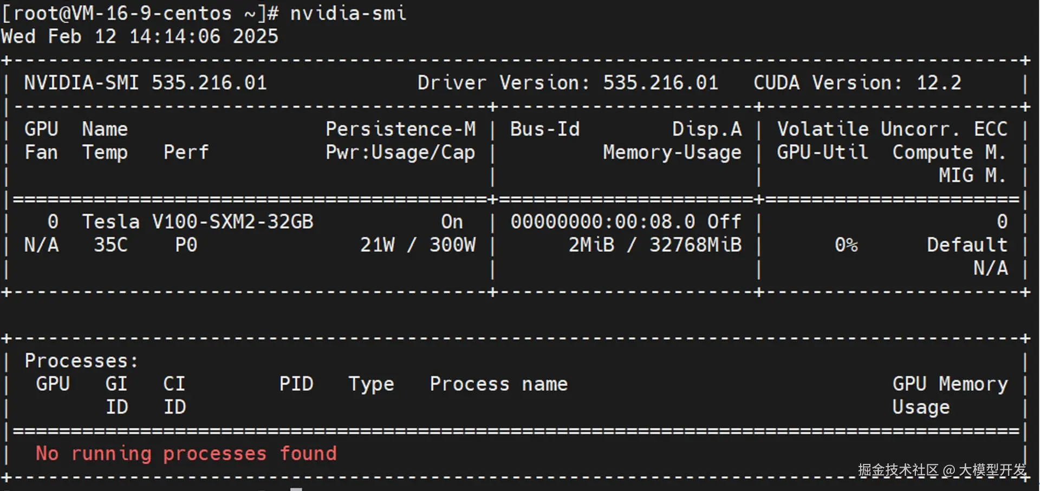Click the Tesla V100-SXM2-32GB GPU name
This screenshot has height=491, width=1040.
point(197,222)
